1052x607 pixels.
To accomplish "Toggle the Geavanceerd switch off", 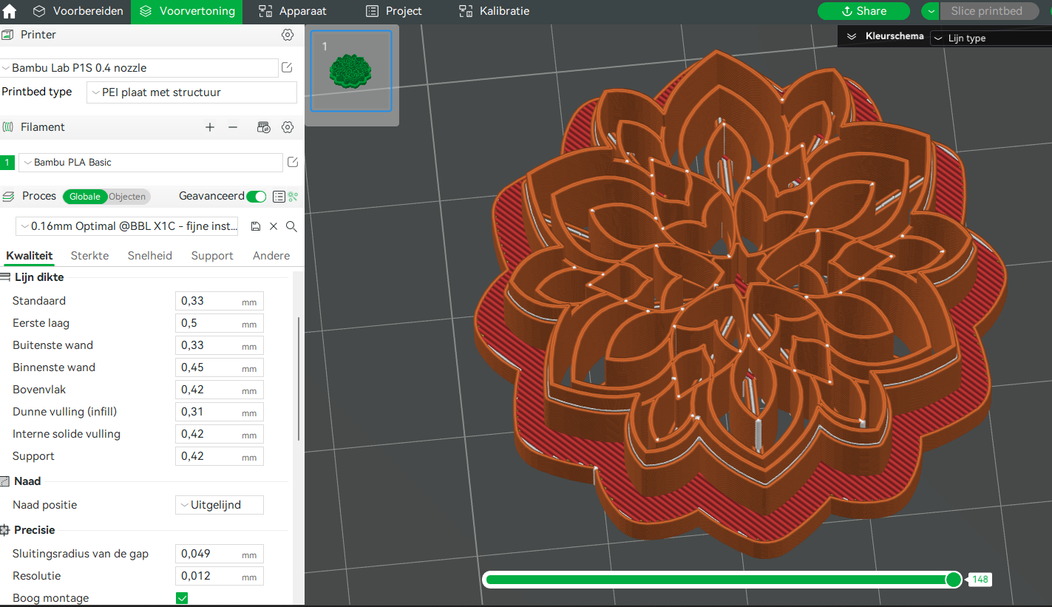I will tap(256, 196).
